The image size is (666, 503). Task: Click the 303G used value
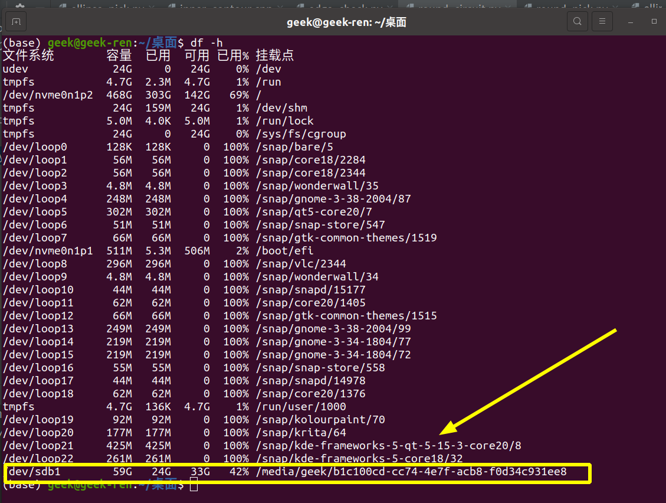[158, 95]
